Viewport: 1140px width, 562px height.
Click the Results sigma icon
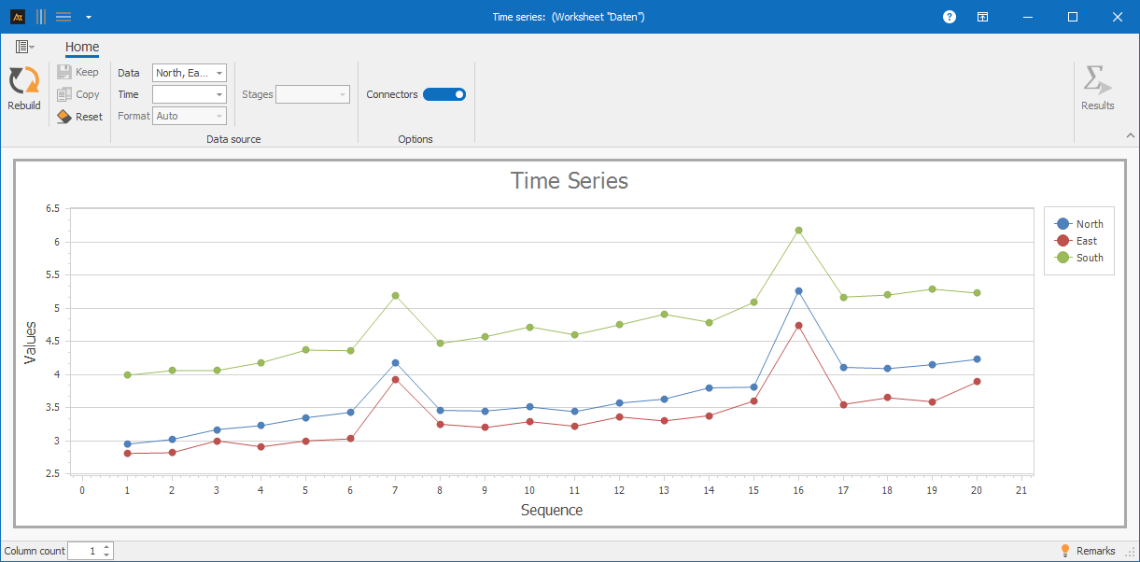click(1097, 81)
